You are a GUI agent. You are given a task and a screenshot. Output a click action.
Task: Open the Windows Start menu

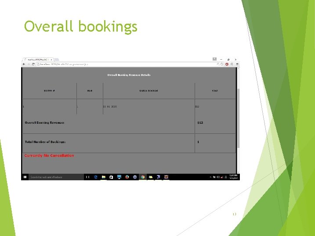(x=25, y=177)
